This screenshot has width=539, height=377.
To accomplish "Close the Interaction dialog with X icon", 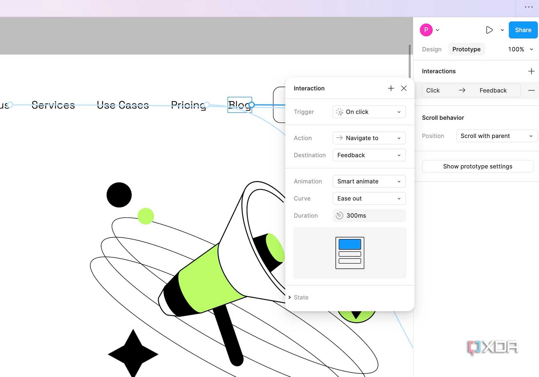I will 404,88.
